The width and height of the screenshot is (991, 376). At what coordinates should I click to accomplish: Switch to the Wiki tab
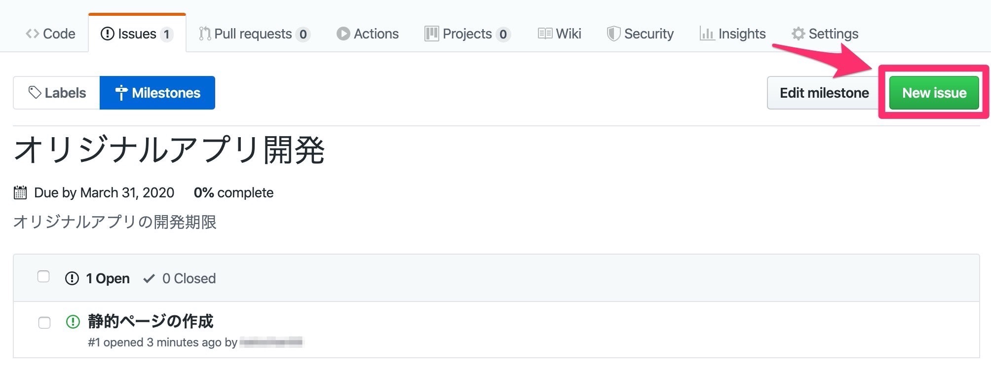coord(559,34)
